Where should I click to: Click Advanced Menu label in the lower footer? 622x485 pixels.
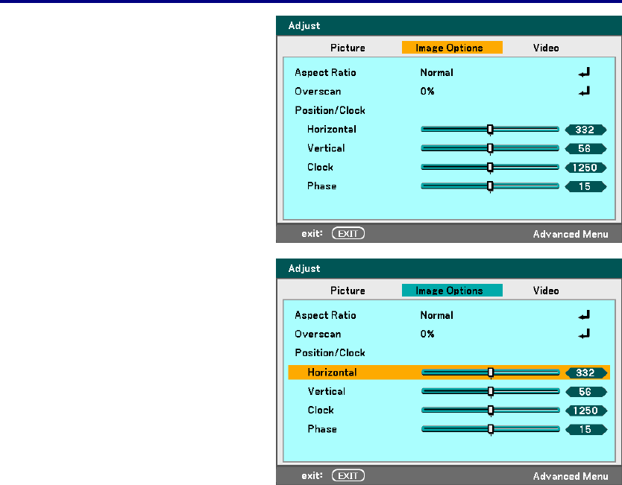pyautogui.click(x=571, y=476)
